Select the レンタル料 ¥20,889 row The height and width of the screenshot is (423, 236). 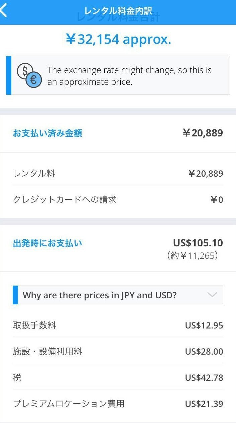click(118, 173)
